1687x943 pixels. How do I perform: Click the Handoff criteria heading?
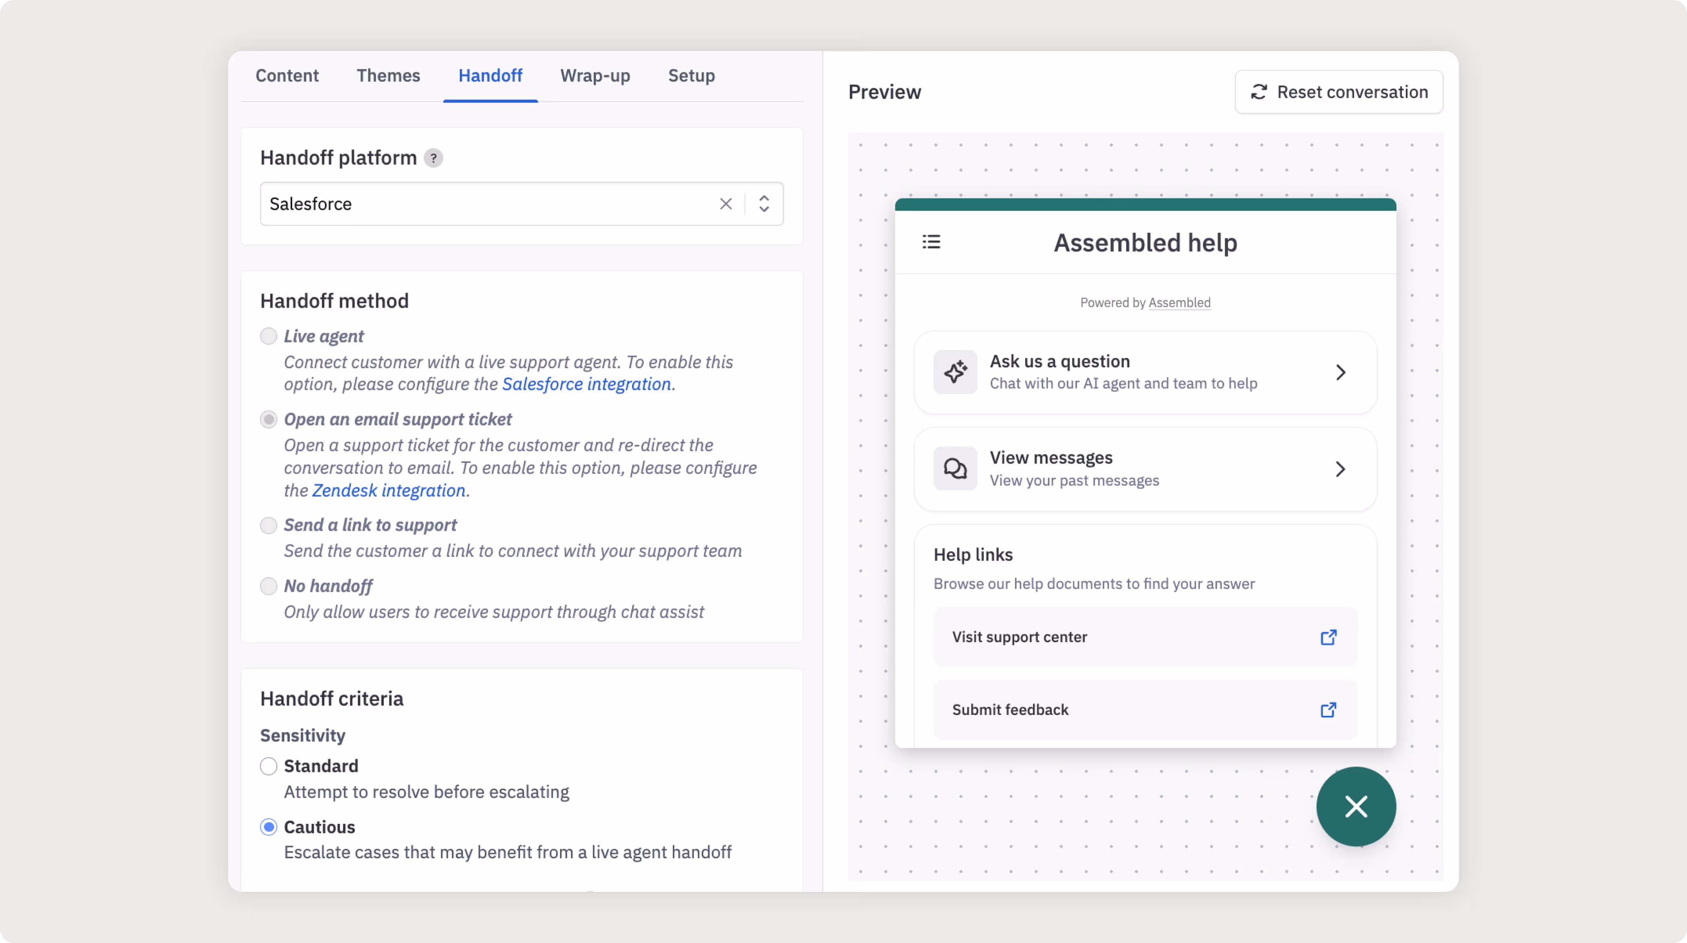click(332, 699)
